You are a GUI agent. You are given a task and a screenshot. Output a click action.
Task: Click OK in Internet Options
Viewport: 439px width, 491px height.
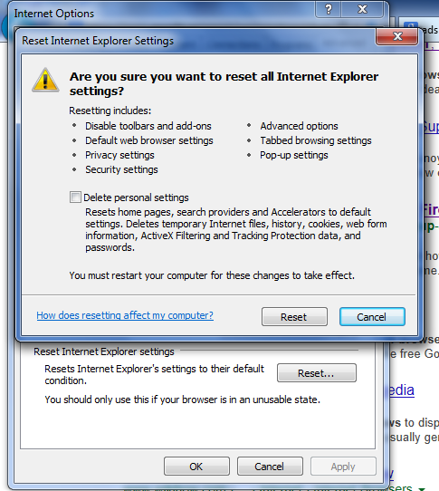point(196,467)
